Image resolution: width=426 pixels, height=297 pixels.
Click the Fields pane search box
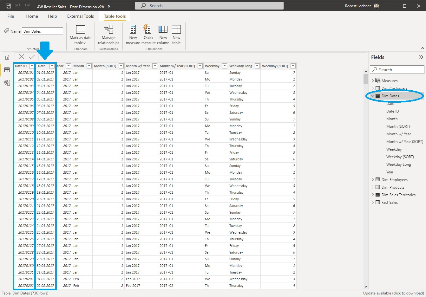click(397, 69)
